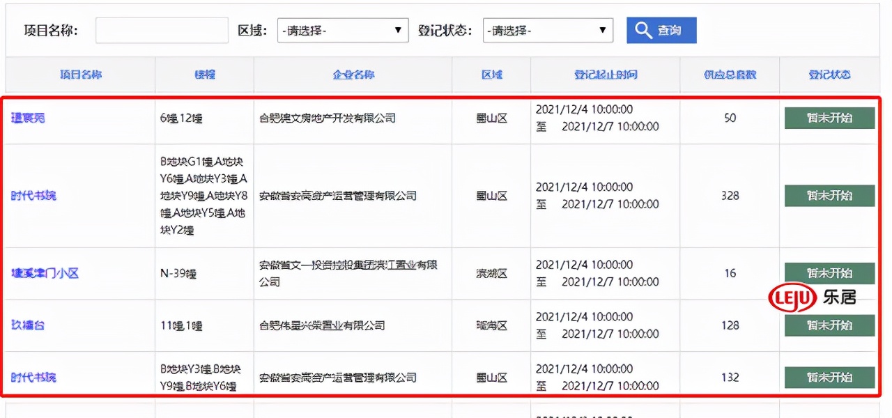Select 安徽省安高资产运营管理有限公司 in the 132-unit row
Screen dimensions: 892x418
coord(338,377)
